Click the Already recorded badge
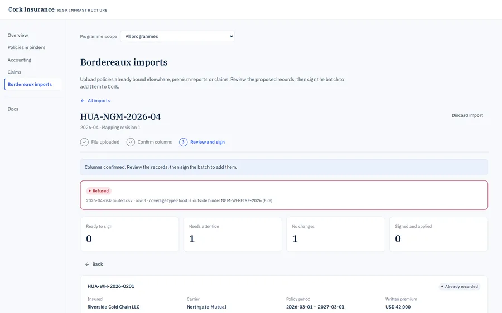Viewport: 502px width, 313px height. 459,286
